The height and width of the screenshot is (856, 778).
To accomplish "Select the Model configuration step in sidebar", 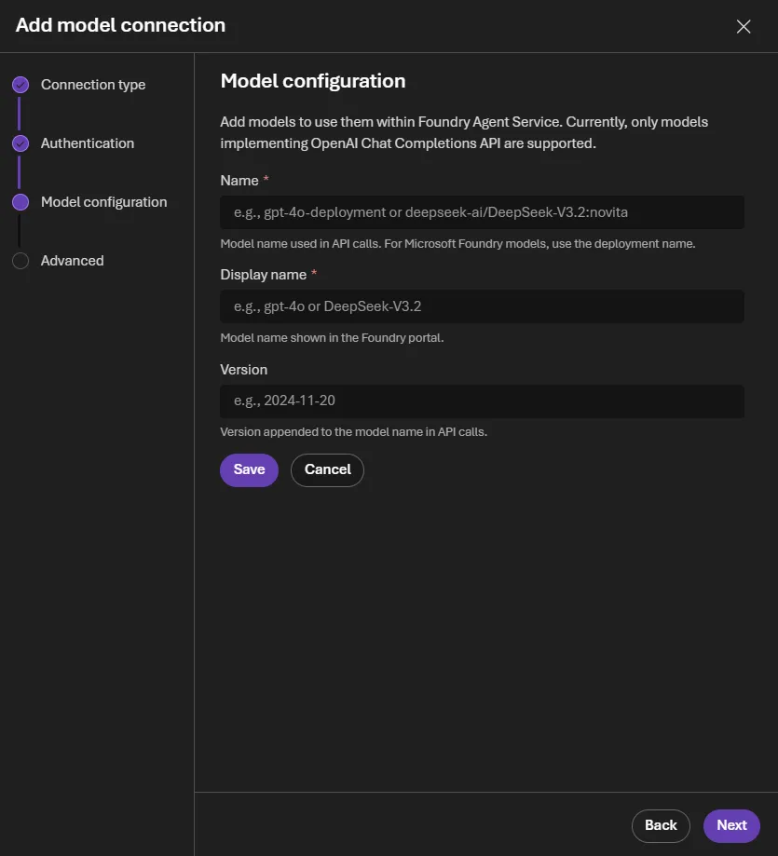I will pos(103,202).
